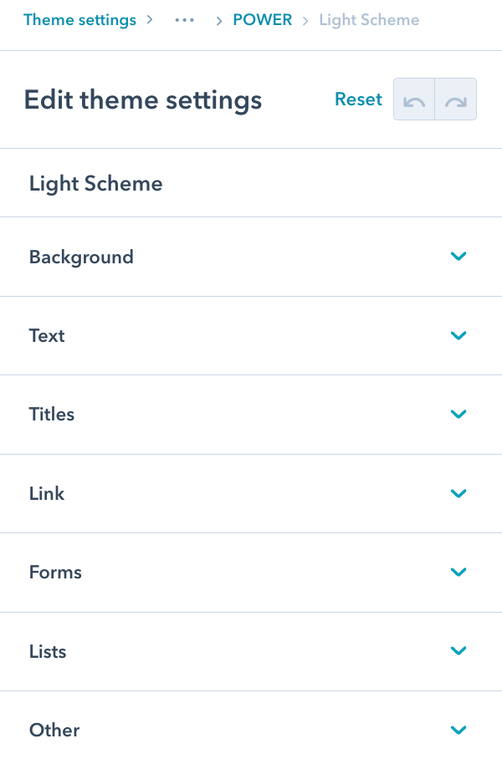Image resolution: width=502 pixels, height=769 pixels.
Task: Open the Link settings chevron
Action: pos(458,493)
